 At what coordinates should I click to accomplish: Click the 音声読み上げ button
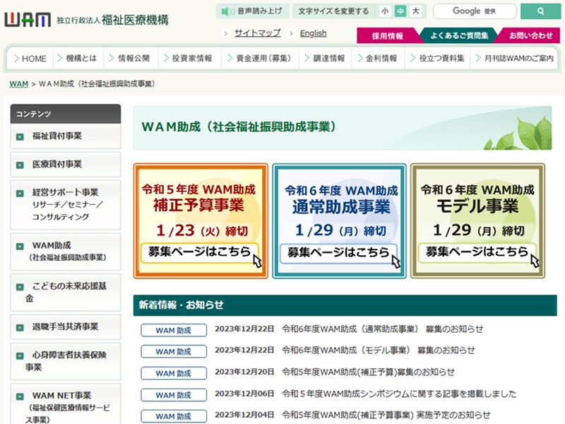point(253,11)
